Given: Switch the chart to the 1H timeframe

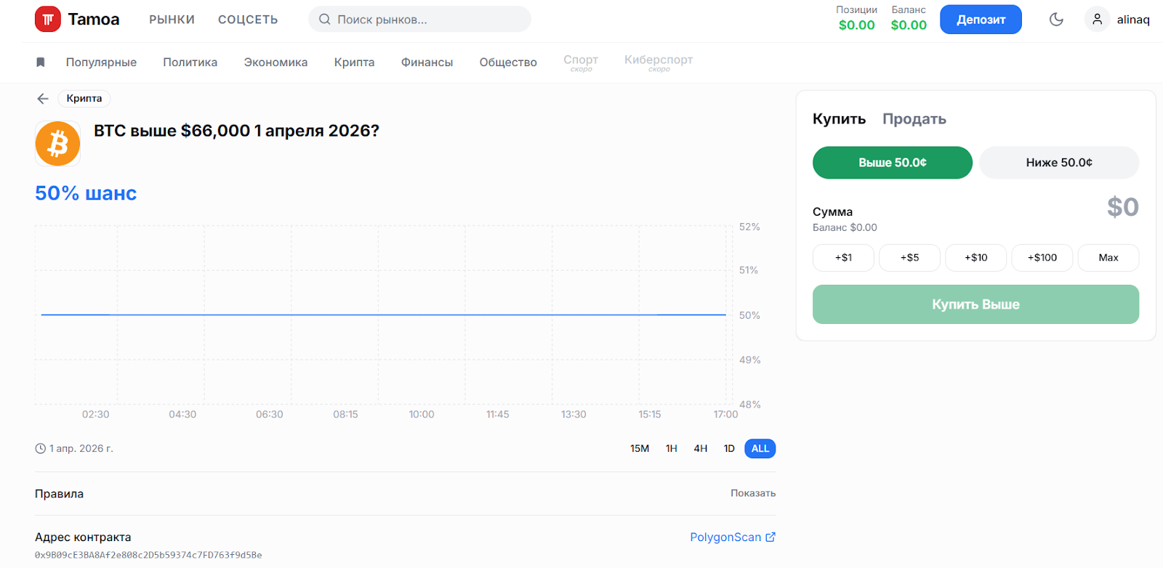Looking at the screenshot, I should coord(671,449).
